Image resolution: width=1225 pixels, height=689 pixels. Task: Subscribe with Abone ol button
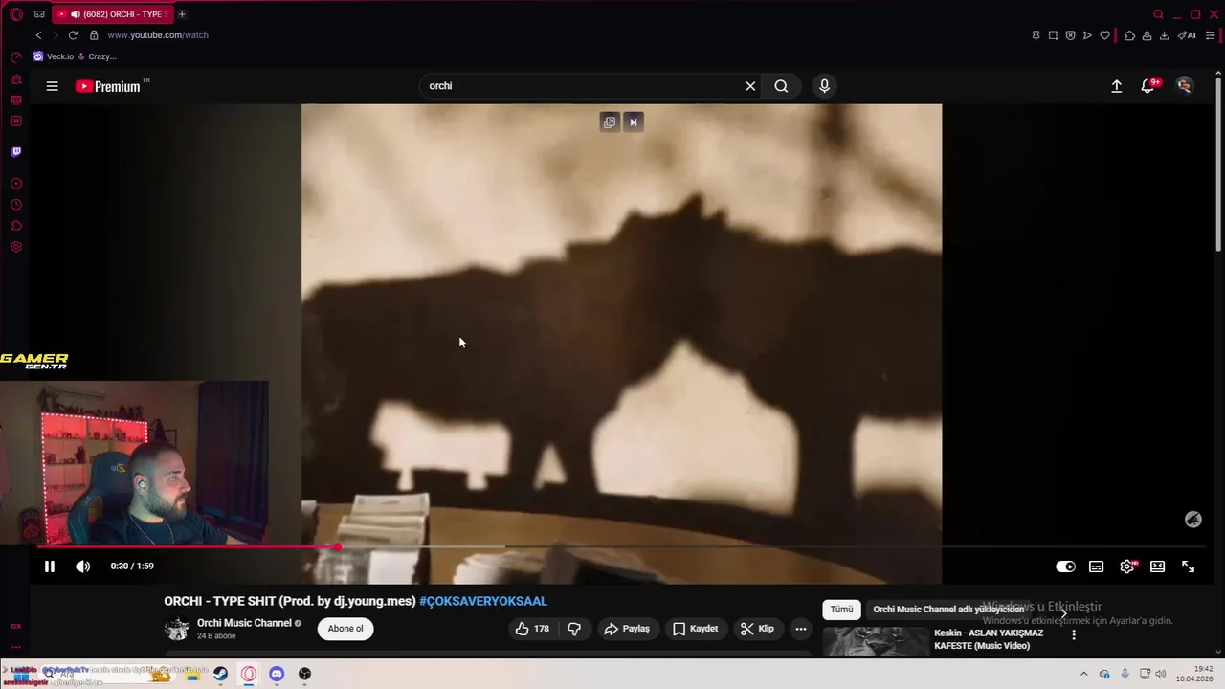click(x=345, y=629)
